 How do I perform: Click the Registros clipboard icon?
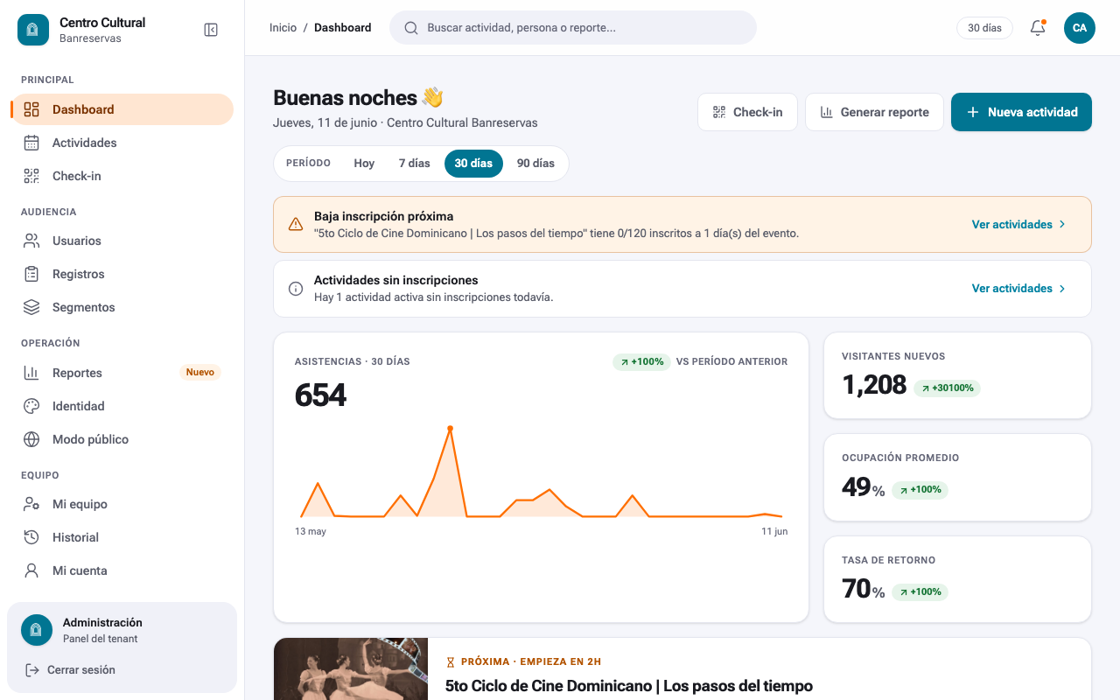[x=31, y=274]
